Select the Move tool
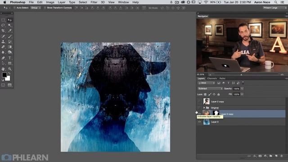Image resolution: width=288 pixels, height=162 pixels. click(10, 20)
